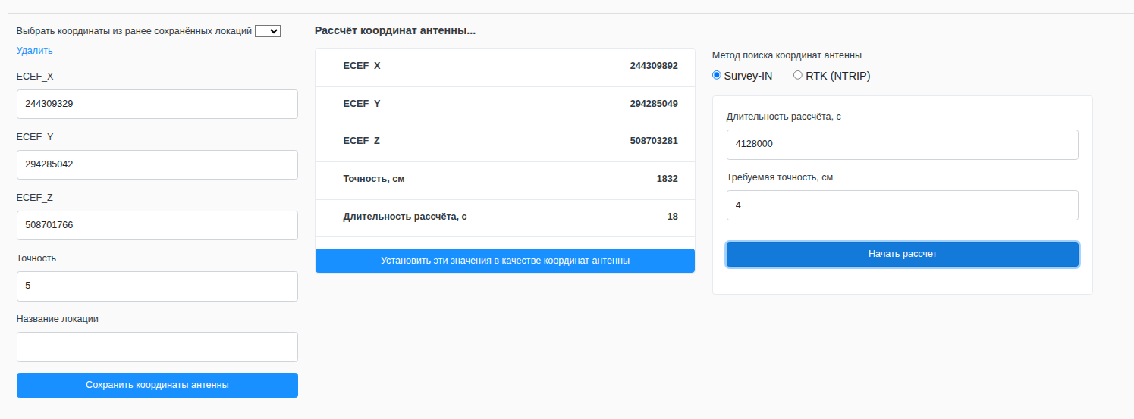Click the Точность input field

pyautogui.click(x=157, y=286)
